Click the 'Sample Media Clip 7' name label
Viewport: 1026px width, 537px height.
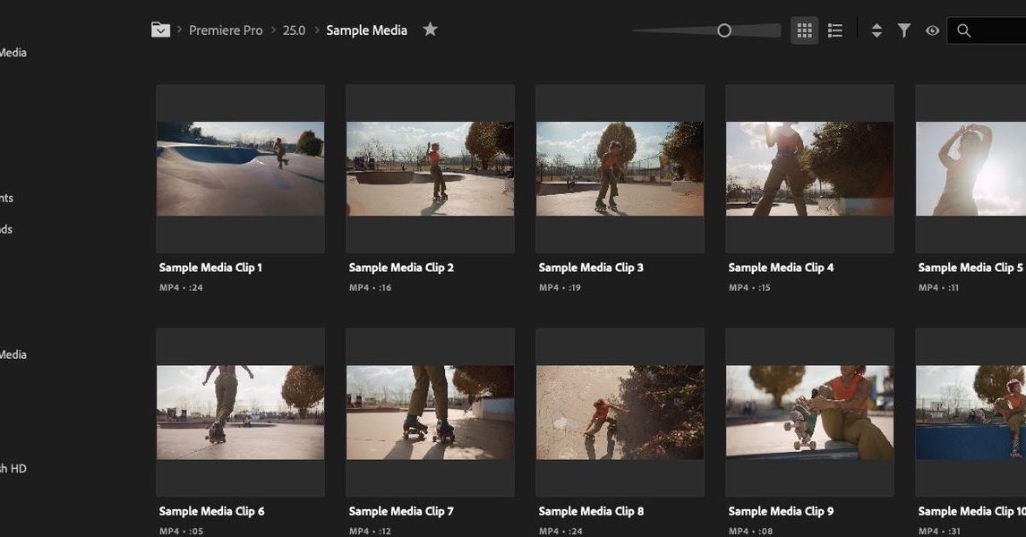pos(401,511)
